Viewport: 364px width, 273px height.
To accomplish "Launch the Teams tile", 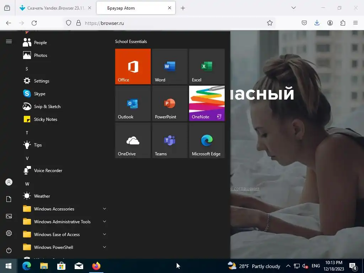I will click(170, 140).
